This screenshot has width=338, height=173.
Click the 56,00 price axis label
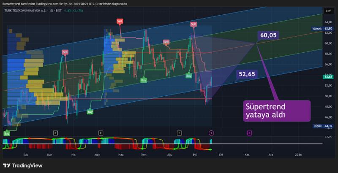pyautogui.click(x=328, y=64)
